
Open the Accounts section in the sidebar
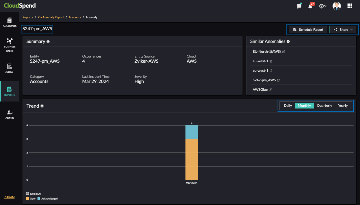(x=9, y=22)
